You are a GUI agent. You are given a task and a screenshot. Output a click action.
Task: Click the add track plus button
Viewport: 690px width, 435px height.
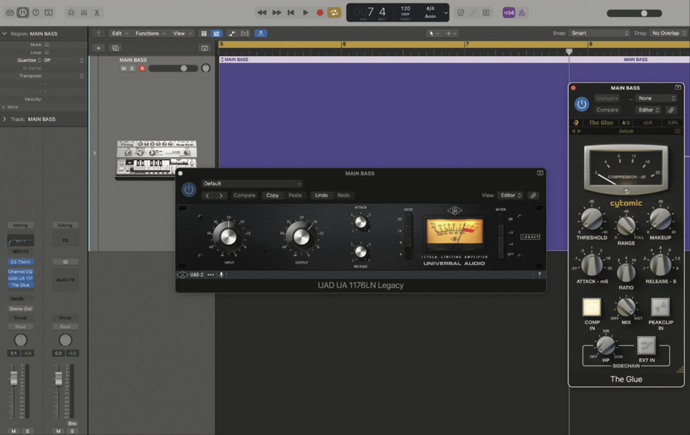[x=99, y=48]
